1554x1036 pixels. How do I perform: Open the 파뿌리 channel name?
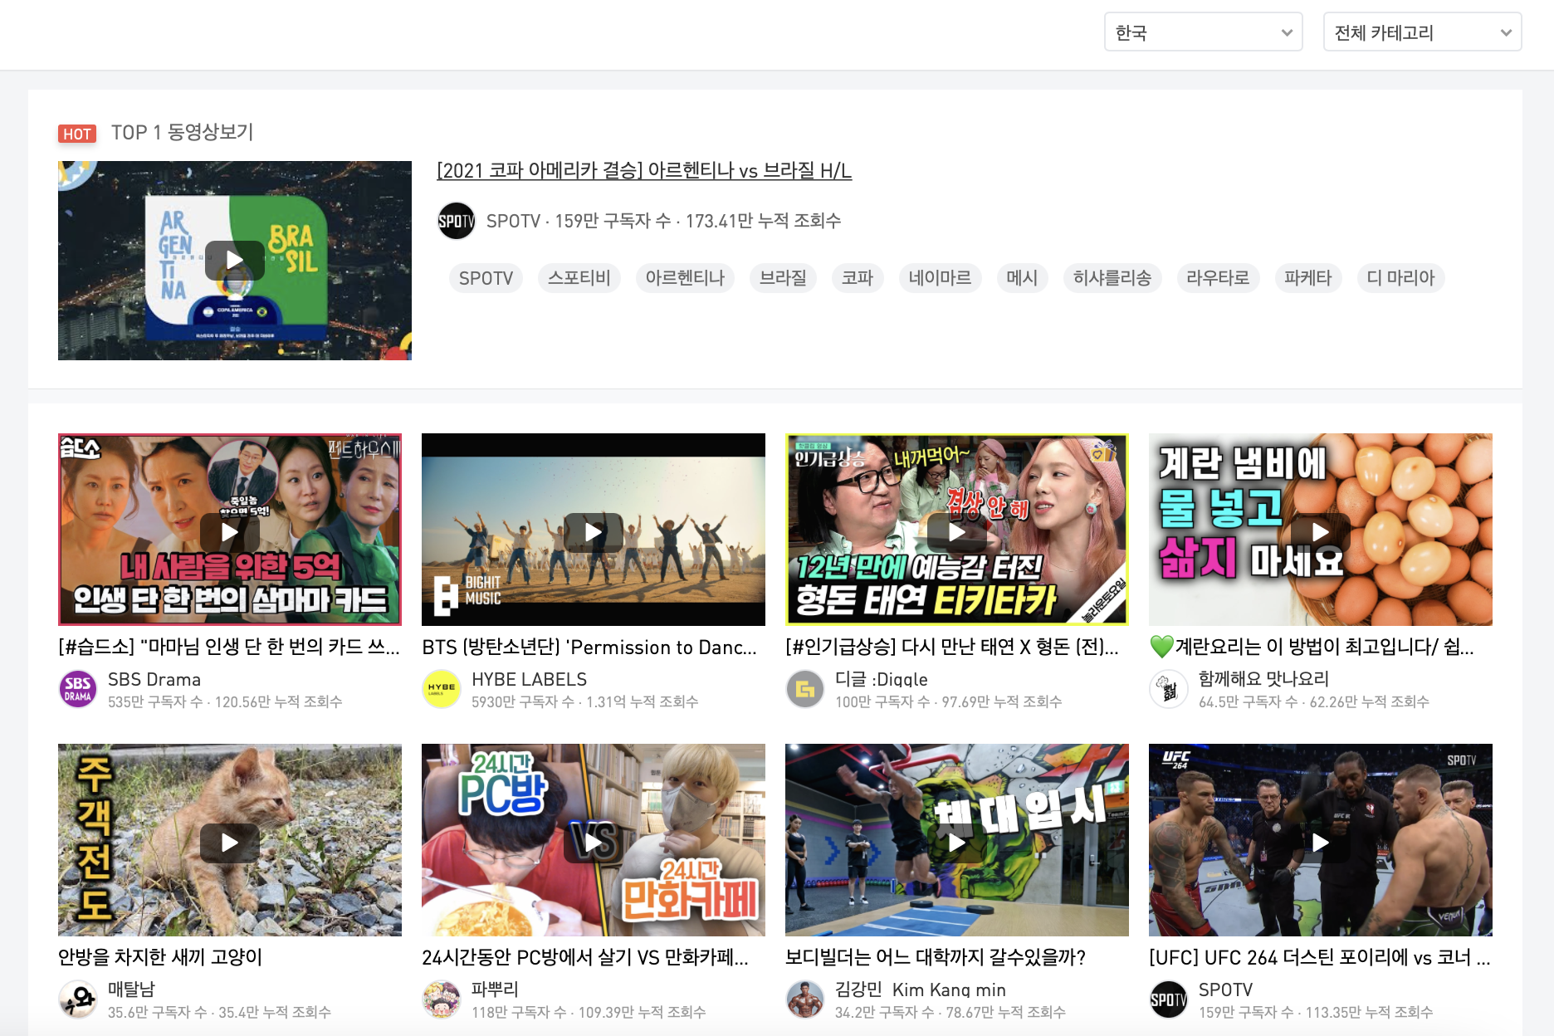click(x=495, y=990)
